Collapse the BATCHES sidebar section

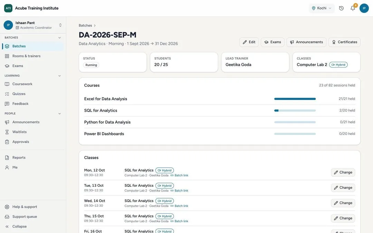point(59,38)
